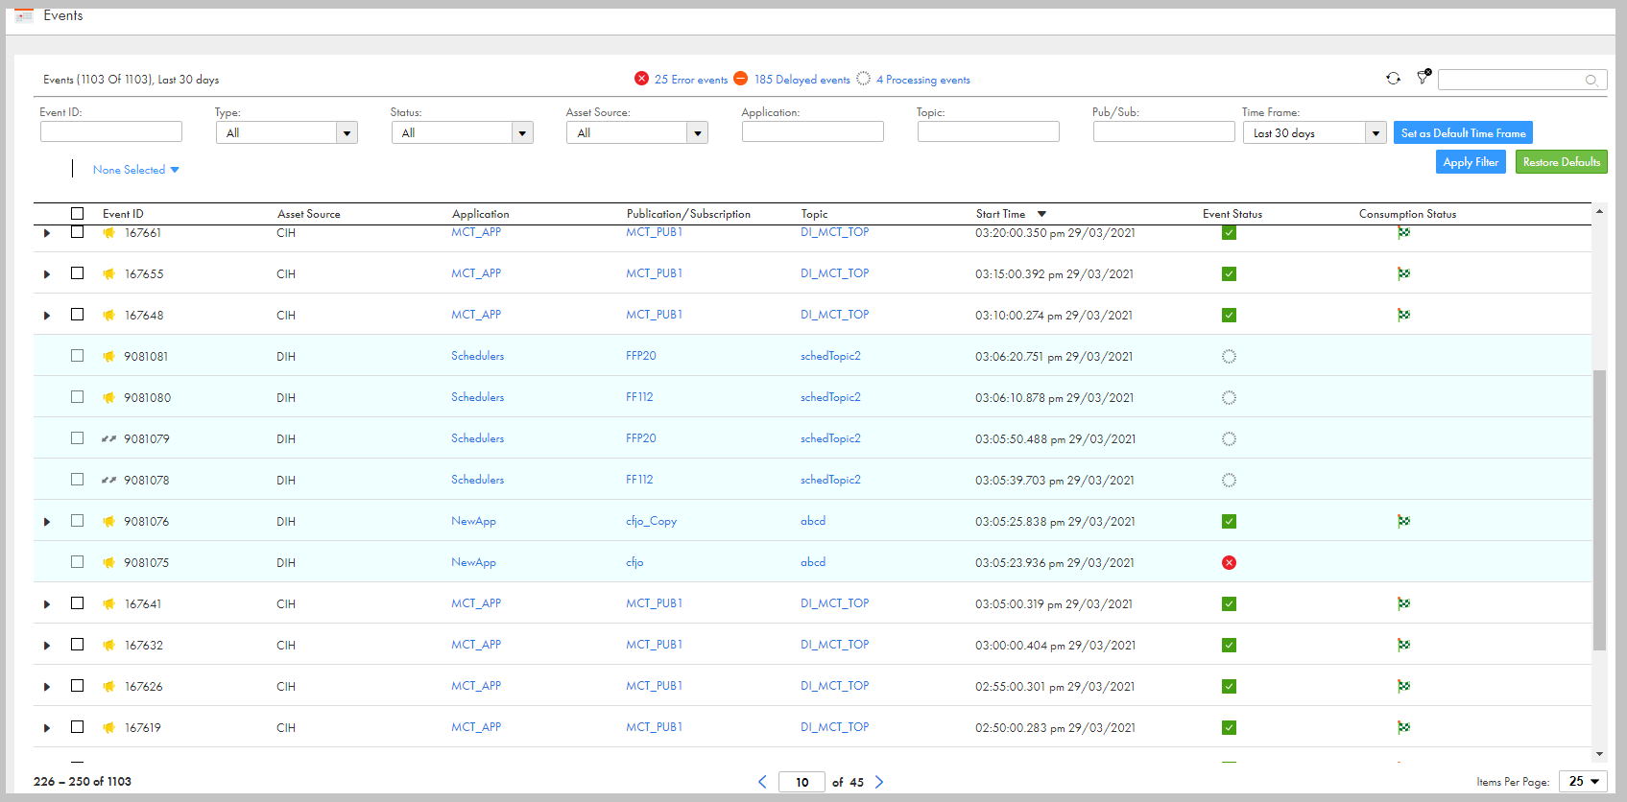This screenshot has width=1627, height=802.
Task: Open the Type filter dropdown
Action: pyautogui.click(x=287, y=132)
